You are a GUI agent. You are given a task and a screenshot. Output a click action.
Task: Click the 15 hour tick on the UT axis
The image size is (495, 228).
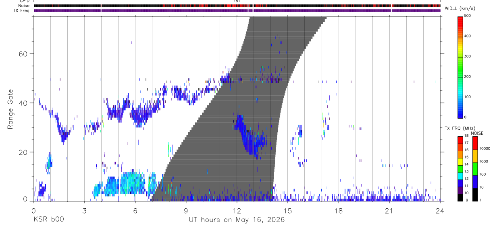tap(288, 211)
